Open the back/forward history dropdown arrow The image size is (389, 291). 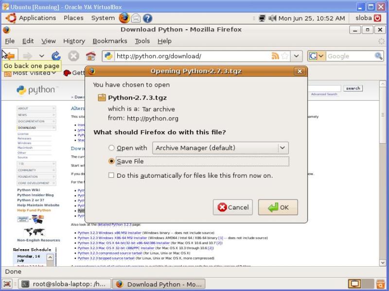click(42, 56)
